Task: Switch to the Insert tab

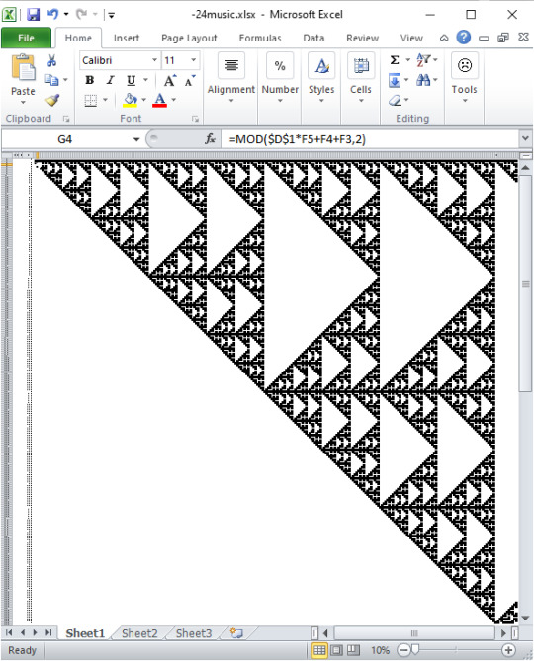Action: (127, 38)
